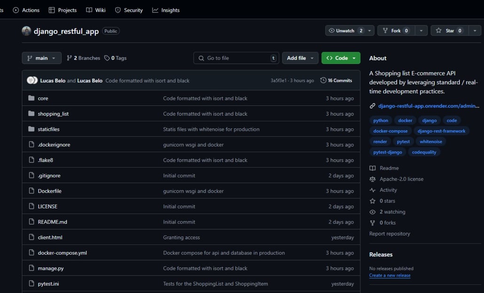Viewport: 484px width, 293px height.
Task: Open the django_restful_app repository title link
Action: pos(66,31)
